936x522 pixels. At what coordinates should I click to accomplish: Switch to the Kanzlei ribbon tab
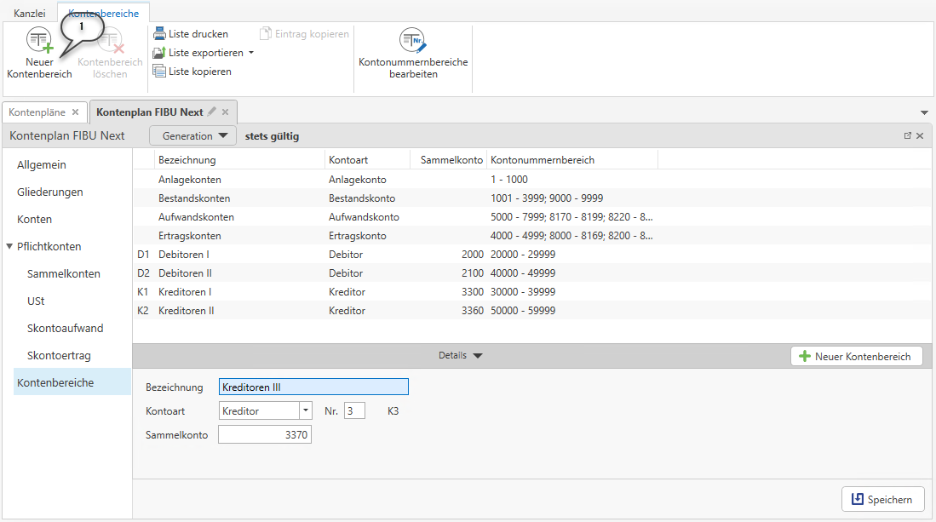[30, 14]
